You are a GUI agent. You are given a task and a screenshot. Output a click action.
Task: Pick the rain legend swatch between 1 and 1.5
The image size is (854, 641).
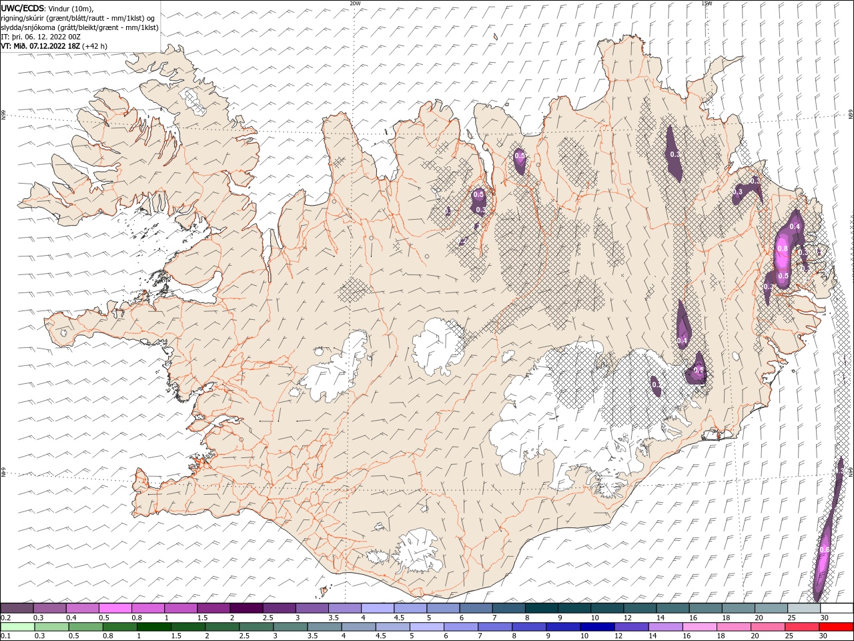click(x=154, y=626)
